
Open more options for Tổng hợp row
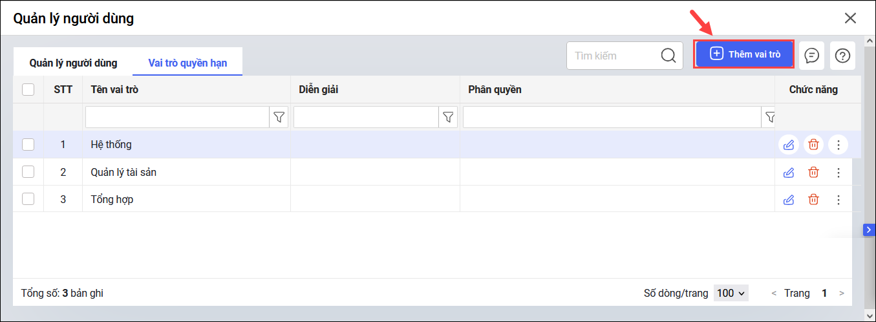(x=839, y=200)
